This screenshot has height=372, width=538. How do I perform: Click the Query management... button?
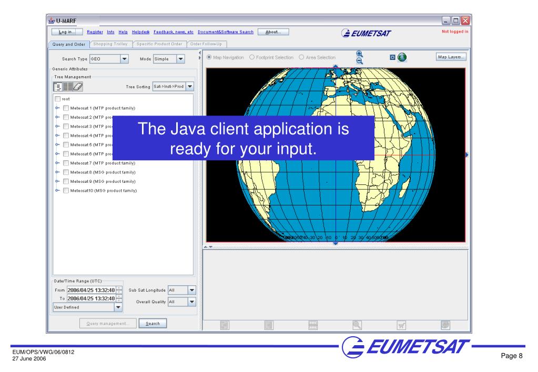(108, 323)
